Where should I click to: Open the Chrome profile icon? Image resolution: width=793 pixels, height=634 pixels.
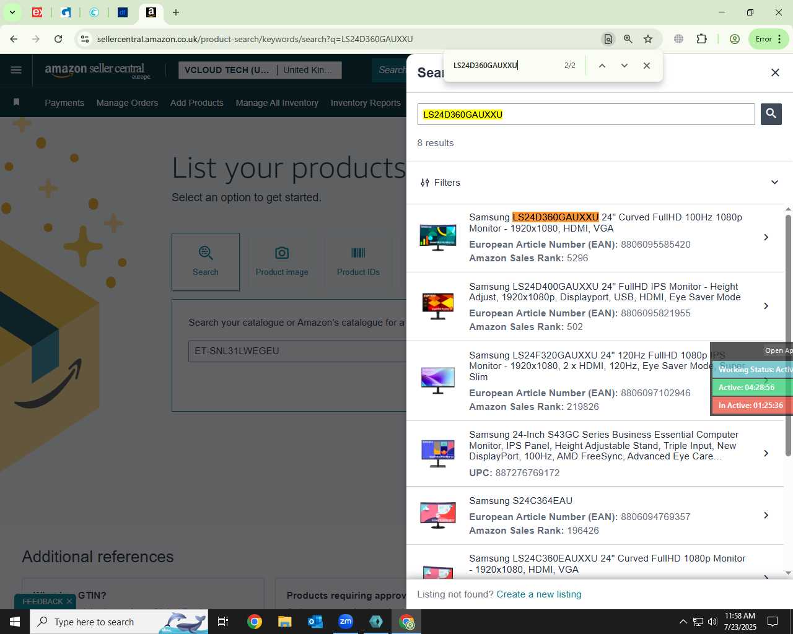point(735,39)
